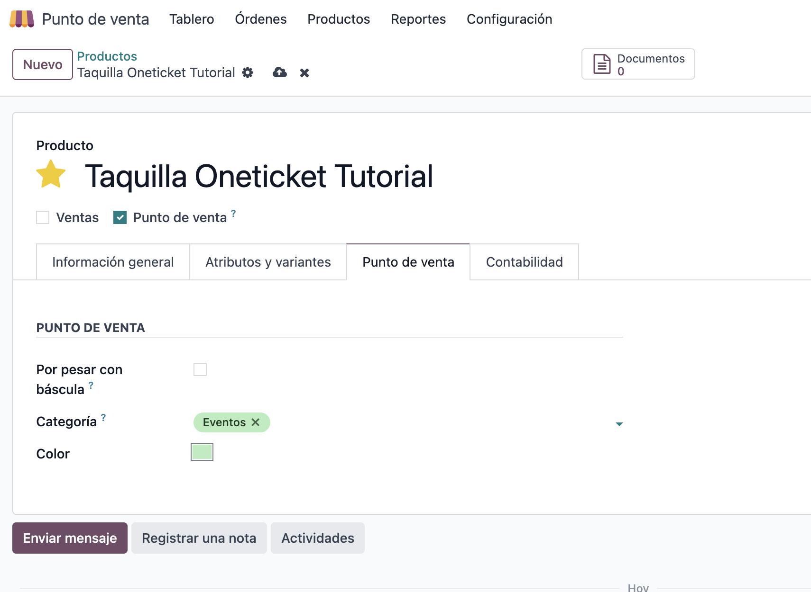Show help tooltip for Por pesar con báscula
This screenshot has width=811, height=592.
pyautogui.click(x=91, y=385)
